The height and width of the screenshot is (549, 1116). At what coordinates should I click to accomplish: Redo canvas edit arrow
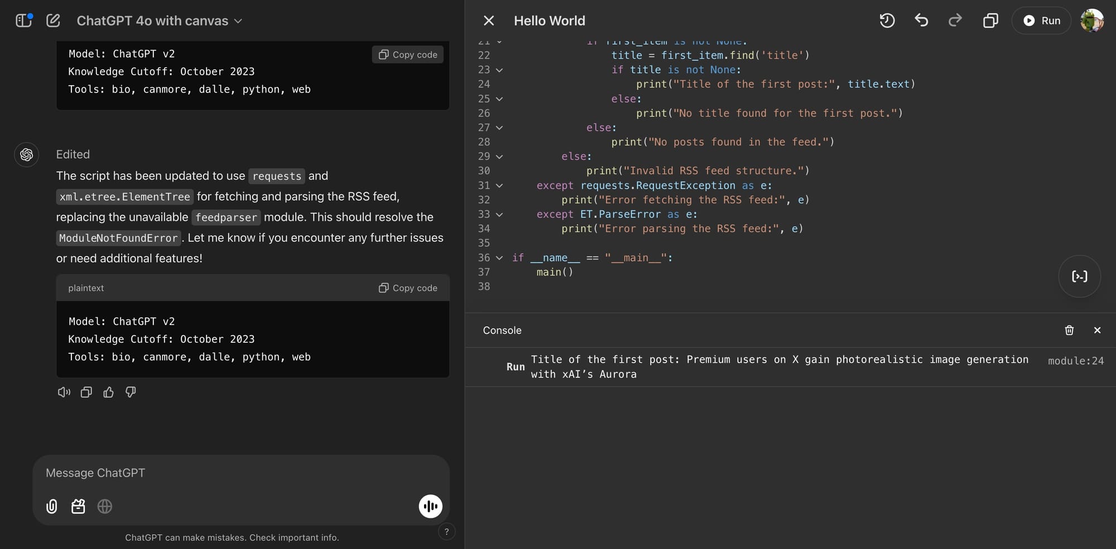pyautogui.click(x=955, y=21)
